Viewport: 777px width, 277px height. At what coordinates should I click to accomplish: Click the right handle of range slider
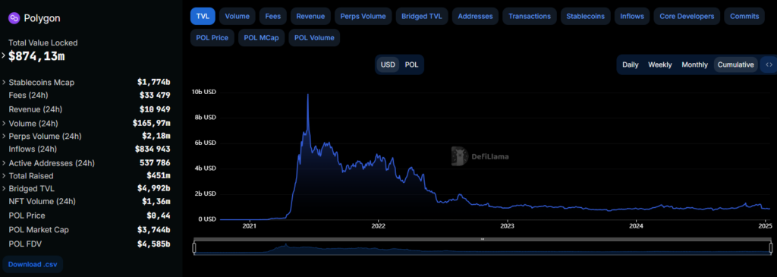771,247
